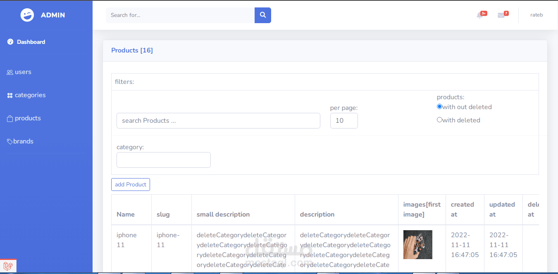Click the search Products input field
The height and width of the screenshot is (274, 558).
tap(218, 121)
